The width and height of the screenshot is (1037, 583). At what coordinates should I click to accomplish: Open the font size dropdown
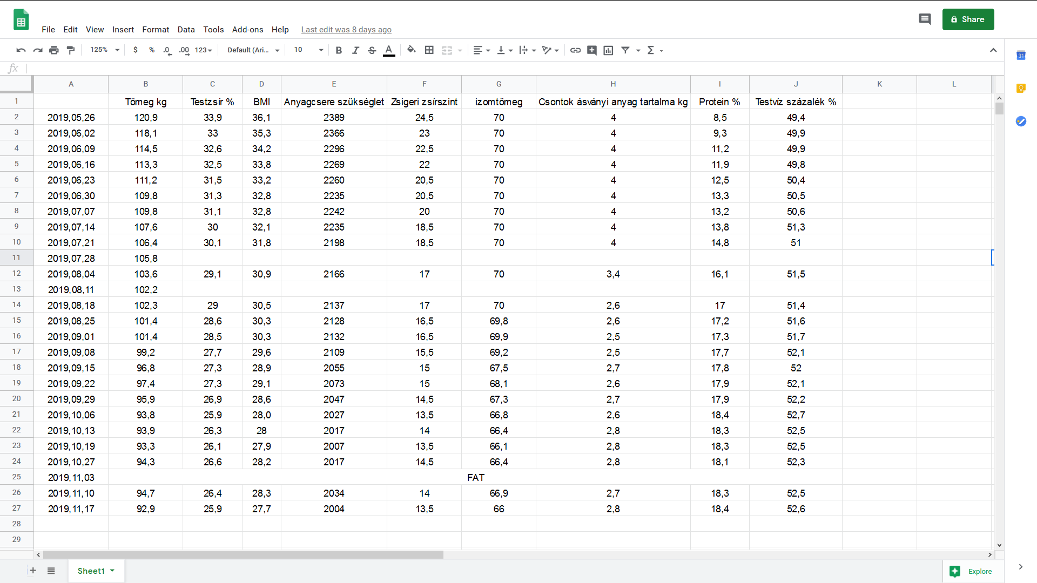[x=308, y=50]
